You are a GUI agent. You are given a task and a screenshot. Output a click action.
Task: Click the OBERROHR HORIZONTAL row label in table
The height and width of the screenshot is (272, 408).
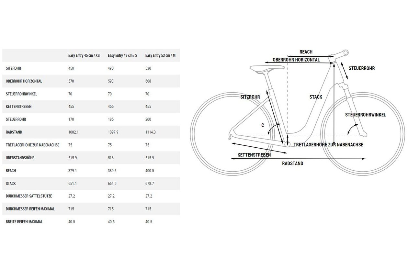24,81
